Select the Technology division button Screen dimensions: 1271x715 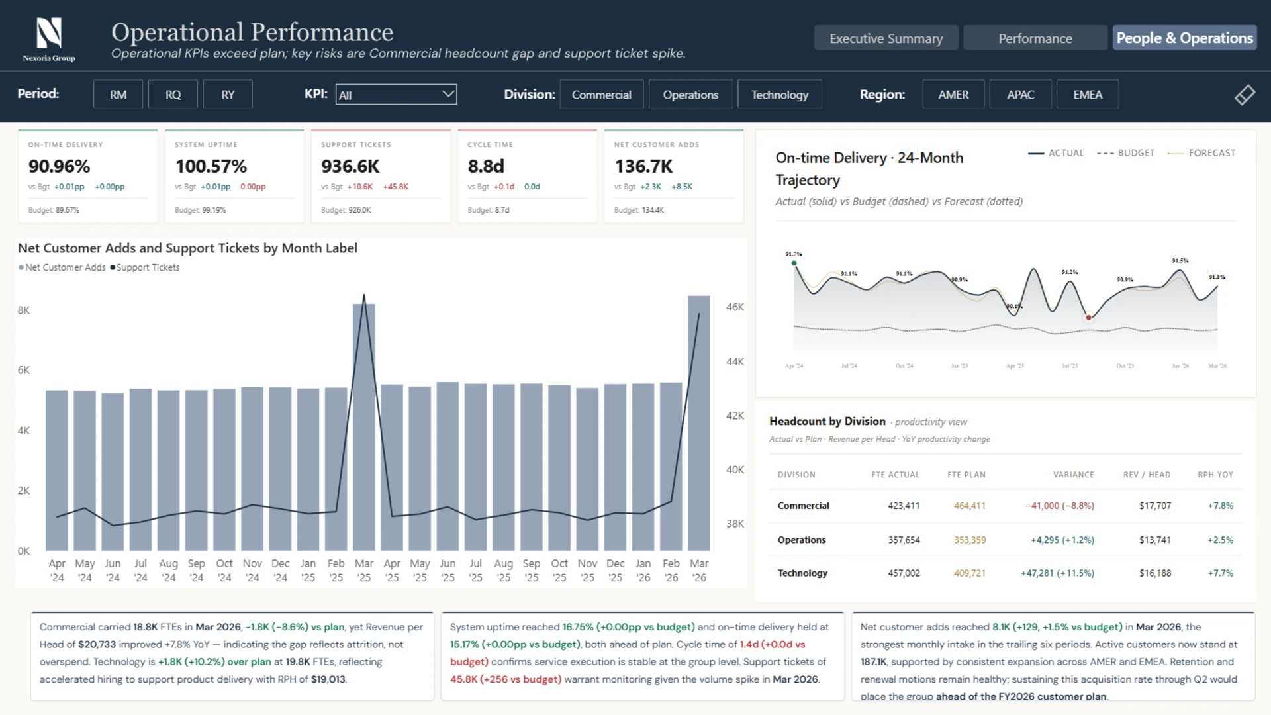(779, 95)
